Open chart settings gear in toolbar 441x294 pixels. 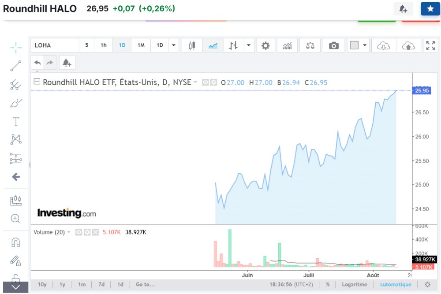point(265,45)
